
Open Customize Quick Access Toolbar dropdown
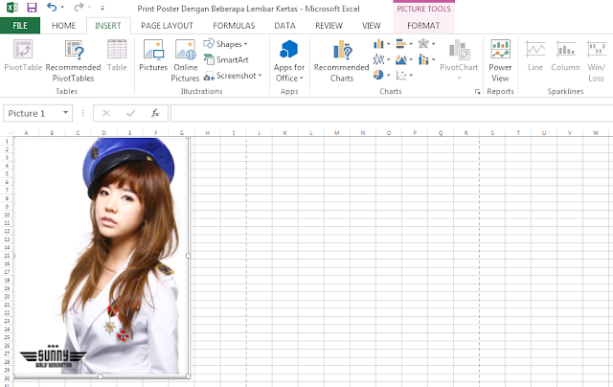click(x=102, y=8)
